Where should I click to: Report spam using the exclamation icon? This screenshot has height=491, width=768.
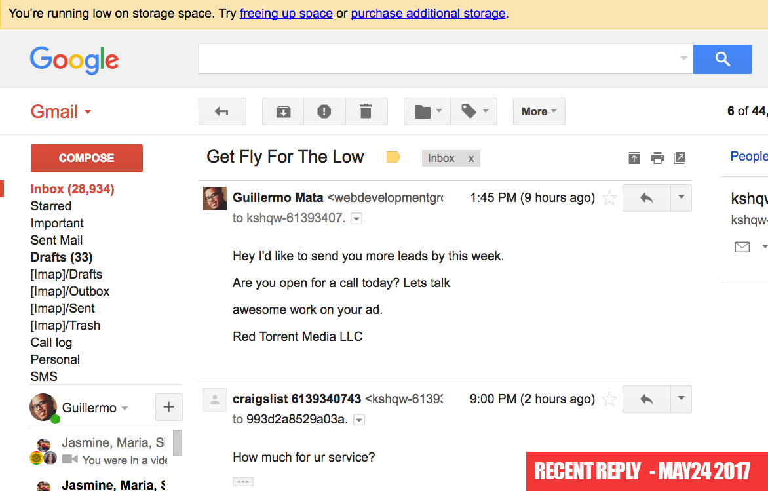324,111
